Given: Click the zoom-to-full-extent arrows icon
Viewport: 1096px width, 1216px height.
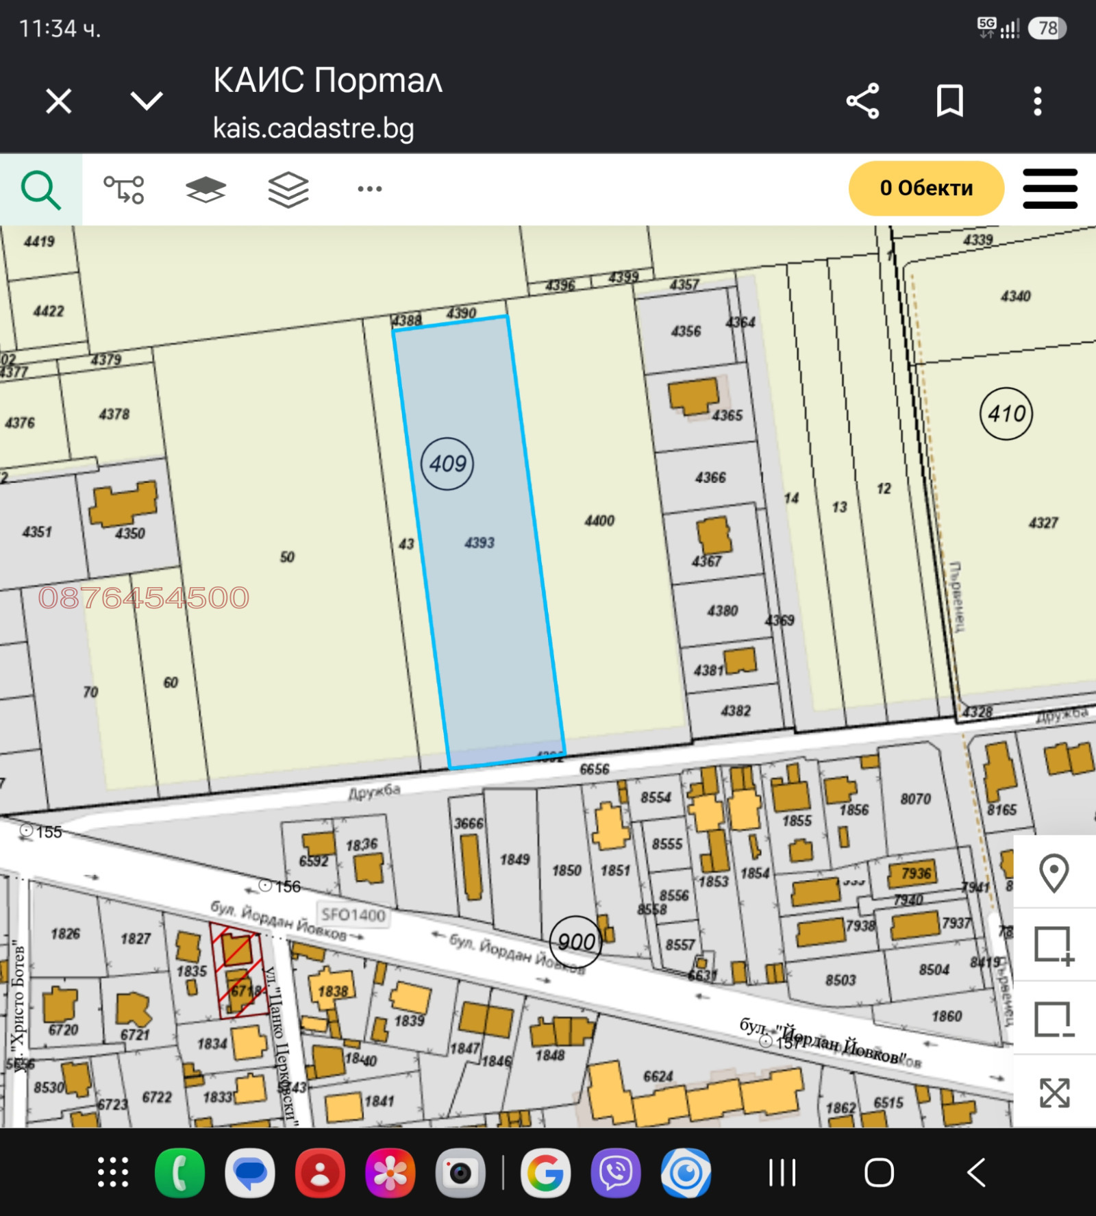Looking at the screenshot, I should click(x=1054, y=1093).
